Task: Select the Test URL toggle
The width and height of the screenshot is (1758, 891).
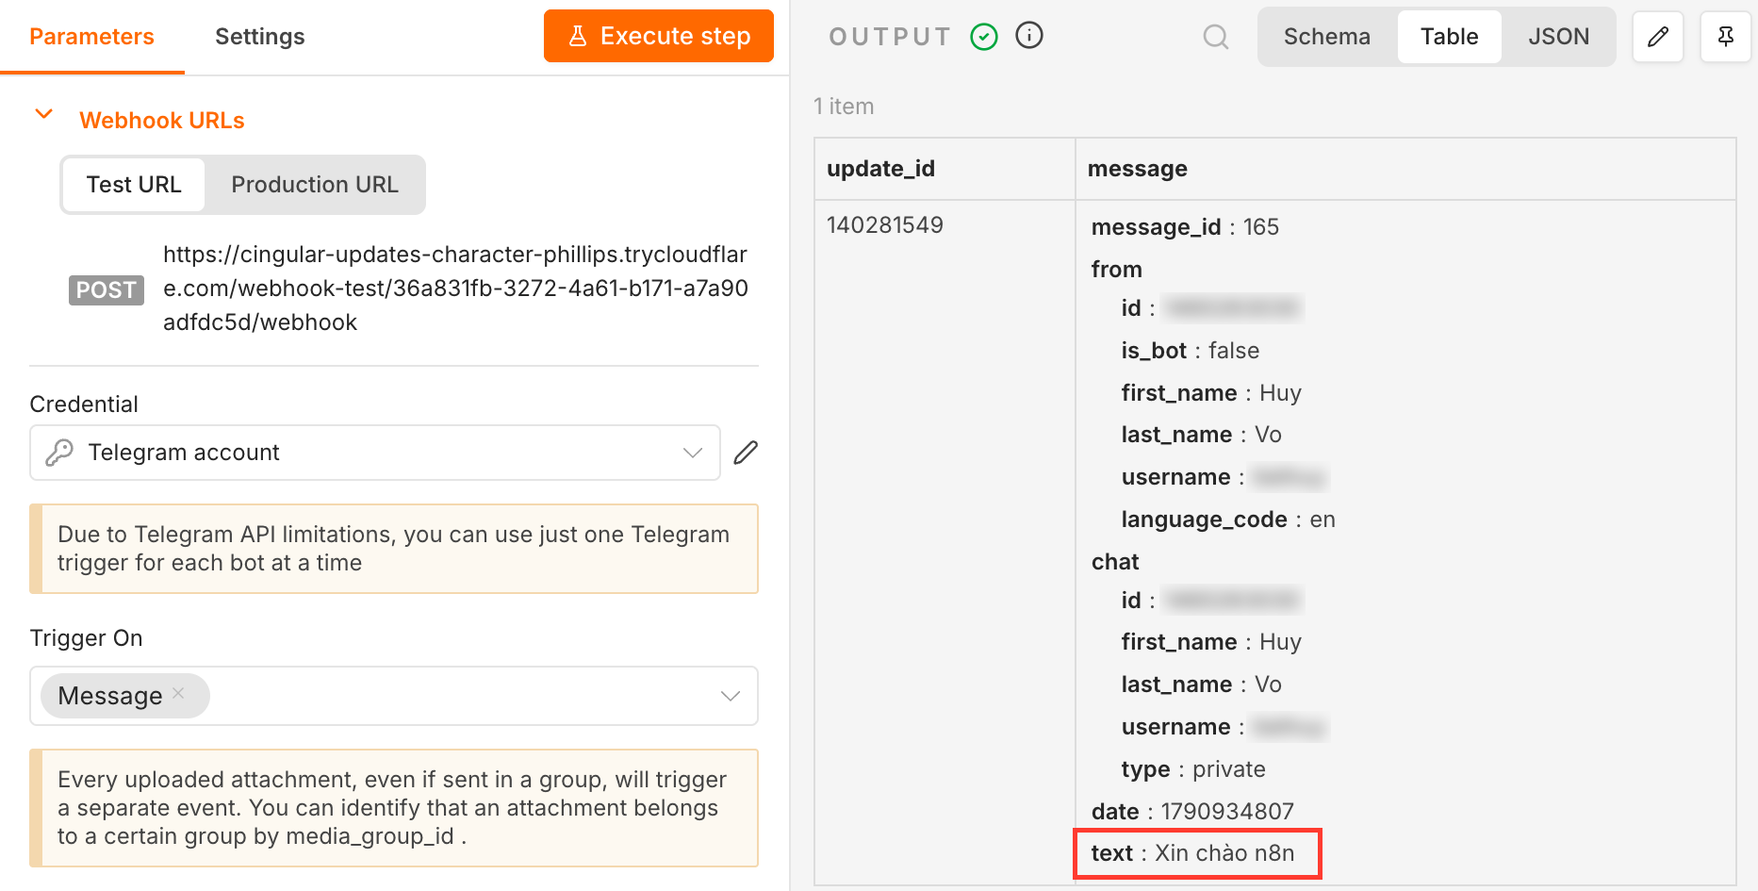Action: [x=134, y=185]
